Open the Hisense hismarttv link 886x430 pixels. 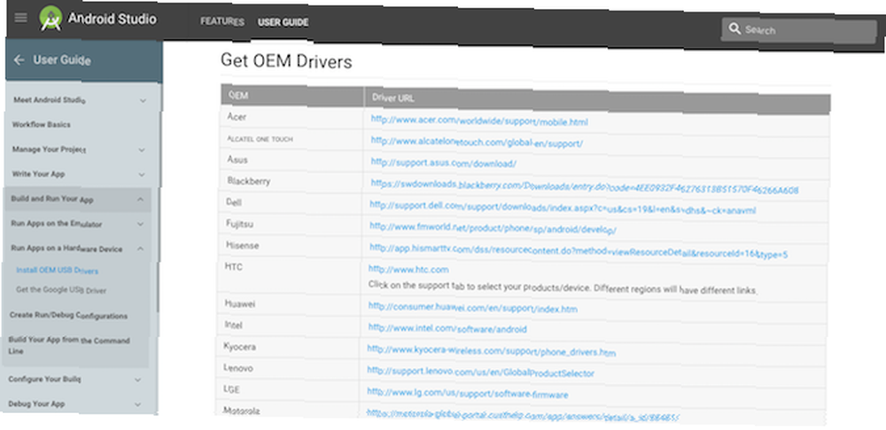(579, 251)
